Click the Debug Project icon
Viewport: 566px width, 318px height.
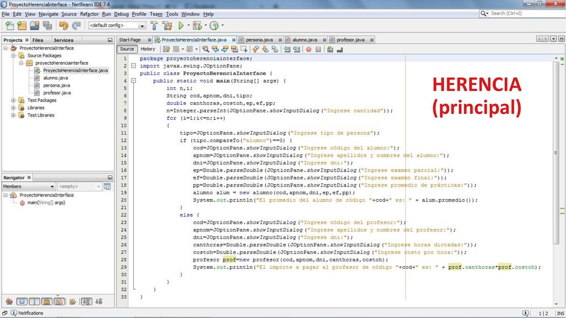click(x=197, y=25)
